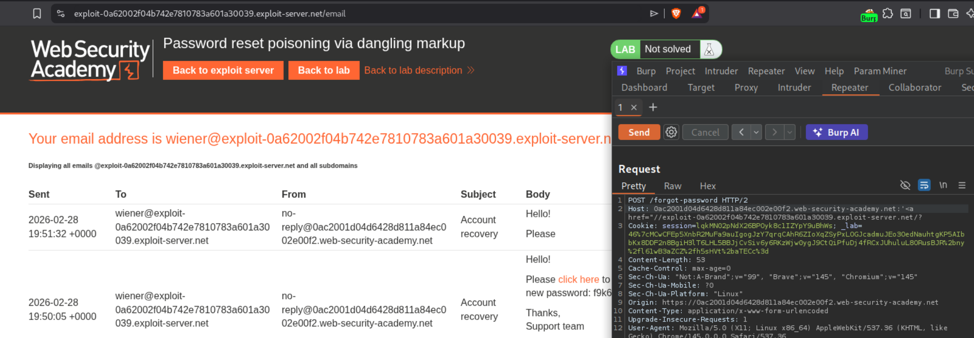This screenshot has height=338, width=974.
Task: Open the browser extensions puzzle icon
Action: coord(888,14)
